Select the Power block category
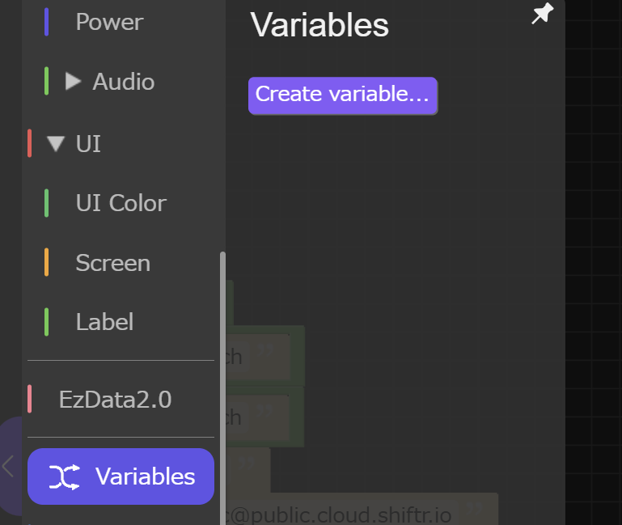The height and width of the screenshot is (525, 622). pos(109,22)
